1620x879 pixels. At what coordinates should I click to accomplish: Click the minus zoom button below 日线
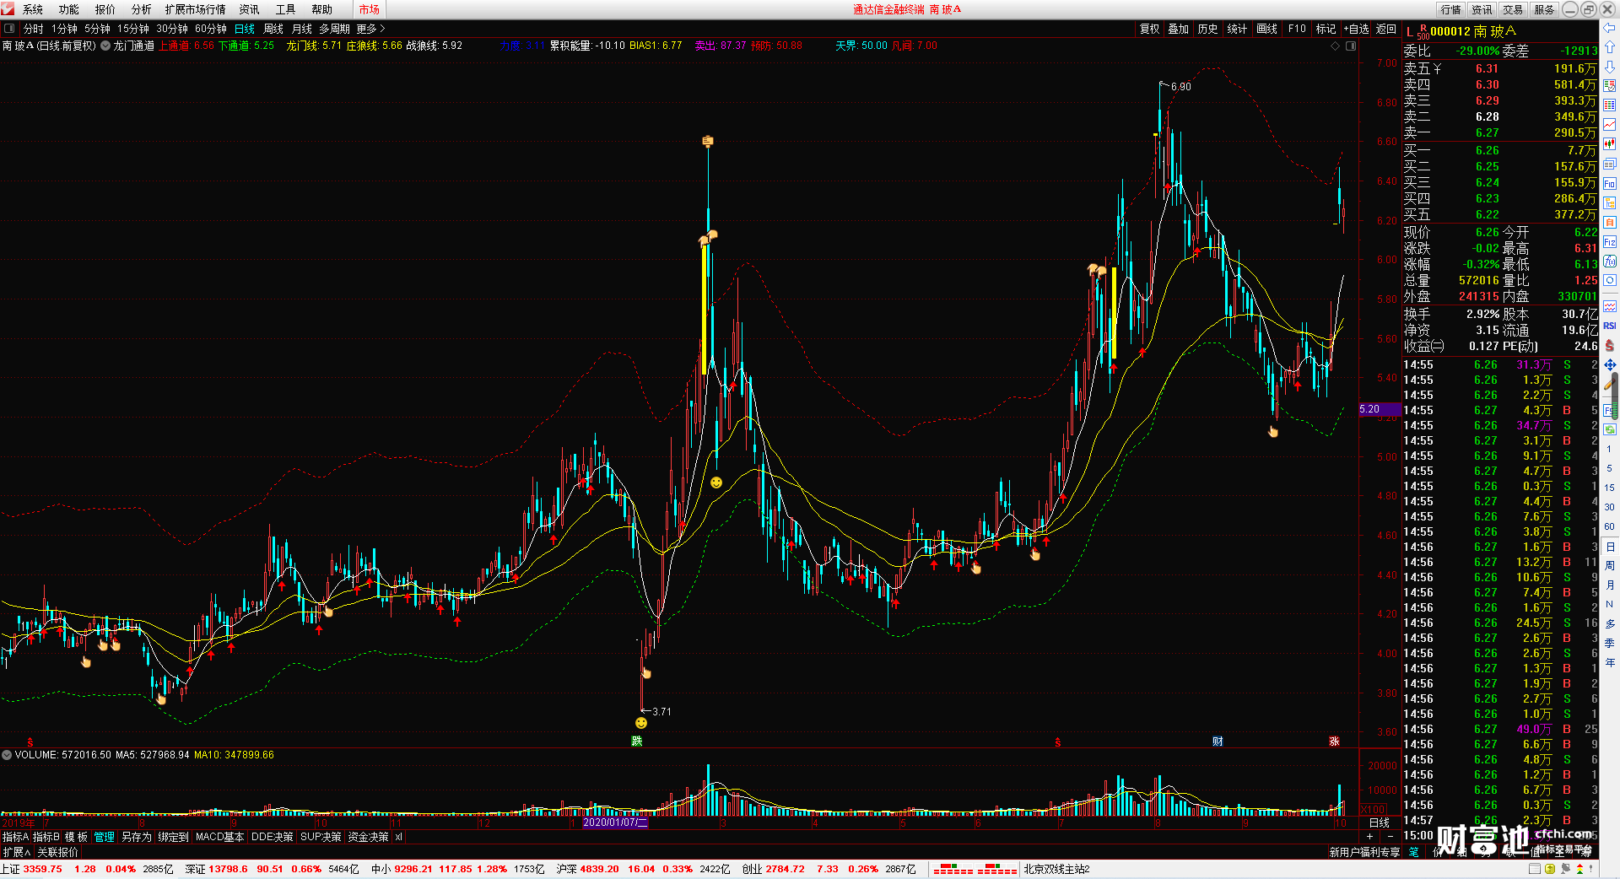tap(1390, 836)
